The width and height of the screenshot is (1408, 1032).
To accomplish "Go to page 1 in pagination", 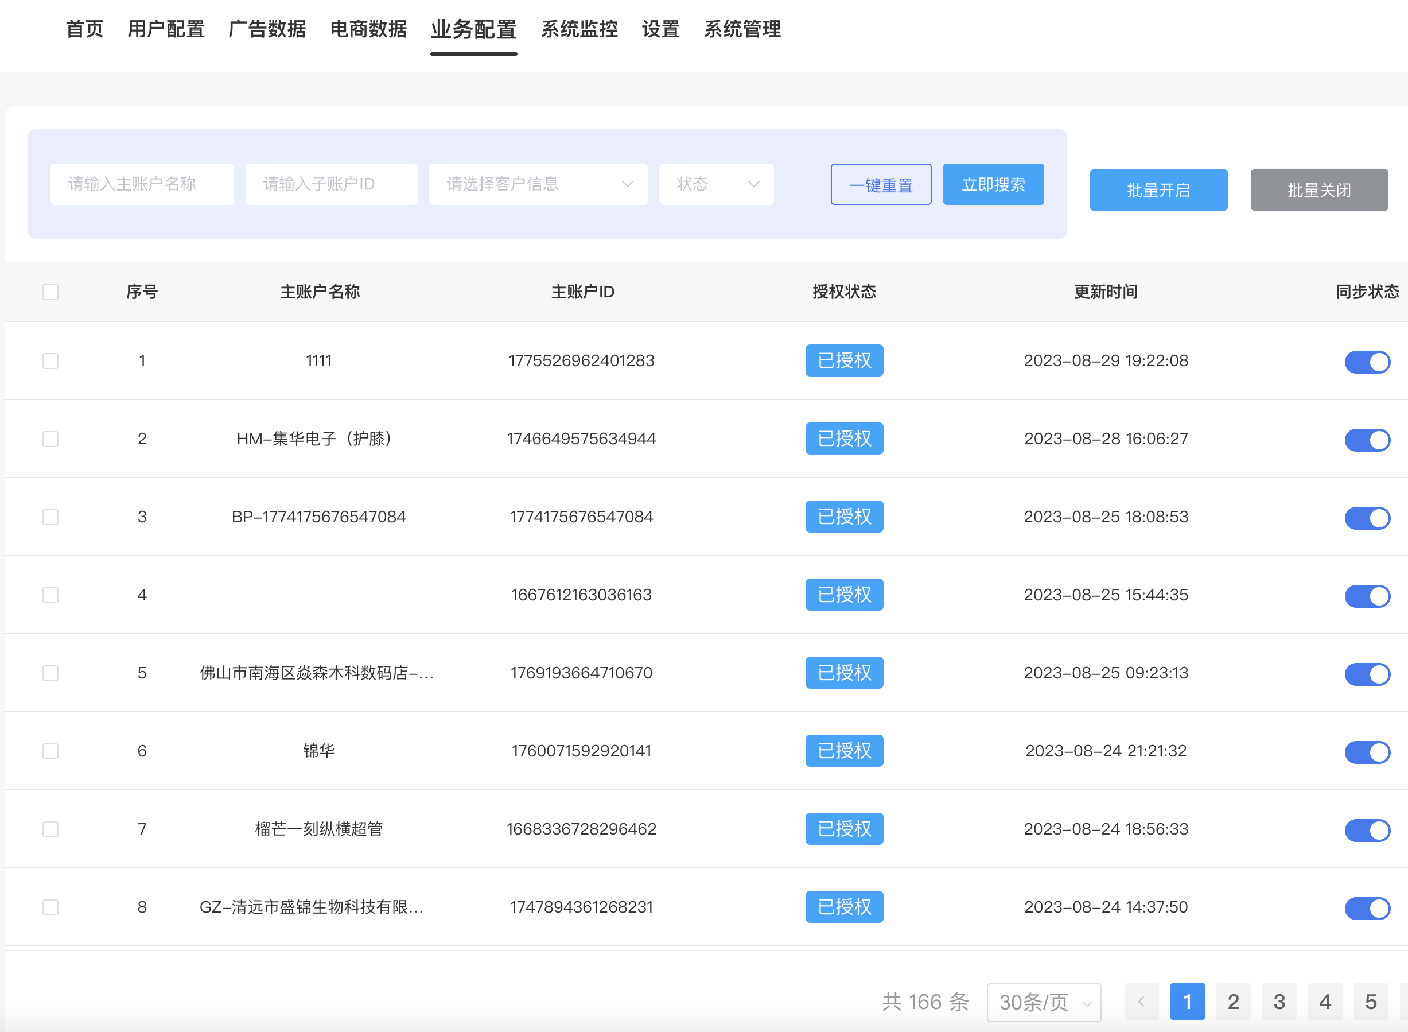I will 1188,1002.
